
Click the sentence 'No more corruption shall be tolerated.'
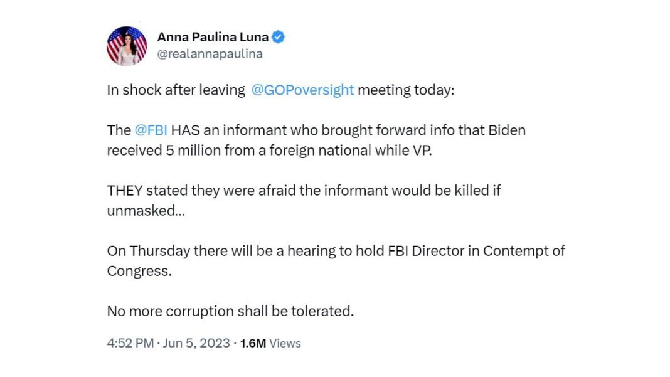(x=230, y=311)
